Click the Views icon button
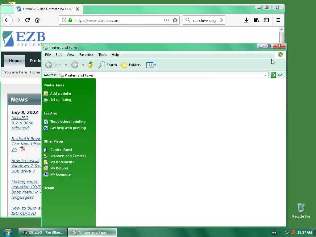 click(150, 65)
